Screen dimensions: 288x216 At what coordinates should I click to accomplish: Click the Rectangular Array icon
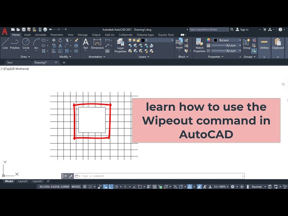coord(67,51)
